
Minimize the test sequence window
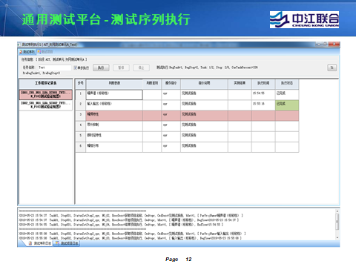point(319,44)
